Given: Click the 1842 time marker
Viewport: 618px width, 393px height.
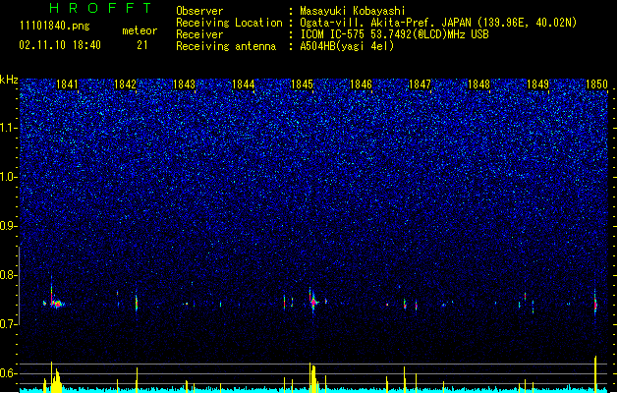Looking at the screenshot, I should point(125,84).
